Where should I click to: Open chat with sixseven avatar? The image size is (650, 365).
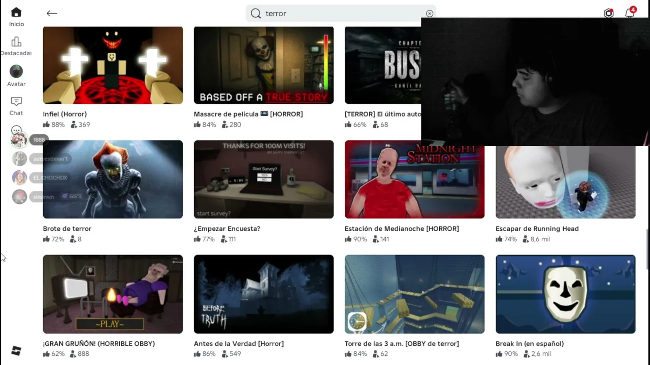tap(19, 197)
